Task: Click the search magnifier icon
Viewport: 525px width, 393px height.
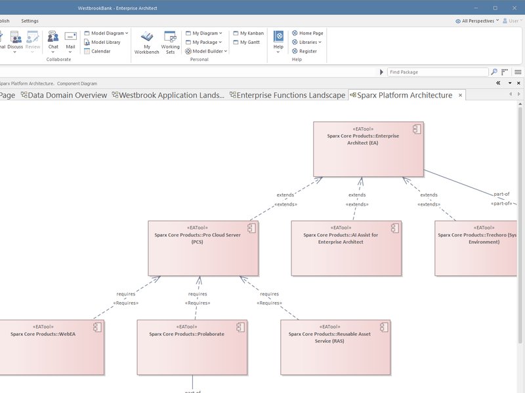Action: pyautogui.click(x=494, y=72)
